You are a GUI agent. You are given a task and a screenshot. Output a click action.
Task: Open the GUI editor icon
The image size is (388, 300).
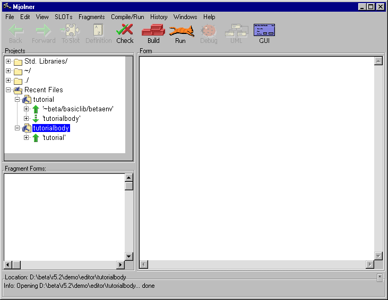tap(264, 31)
